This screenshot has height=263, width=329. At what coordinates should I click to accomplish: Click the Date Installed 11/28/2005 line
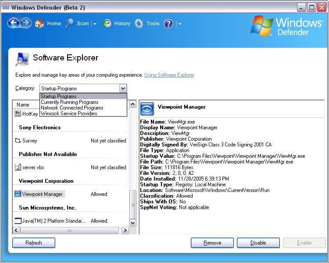pos(184,179)
